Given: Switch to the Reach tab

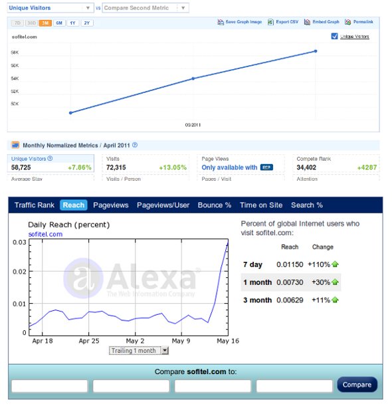Looking at the screenshot, I should click(x=74, y=205).
